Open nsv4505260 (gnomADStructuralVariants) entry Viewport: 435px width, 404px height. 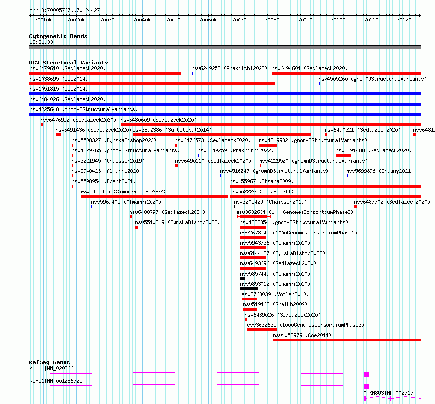[372, 79]
